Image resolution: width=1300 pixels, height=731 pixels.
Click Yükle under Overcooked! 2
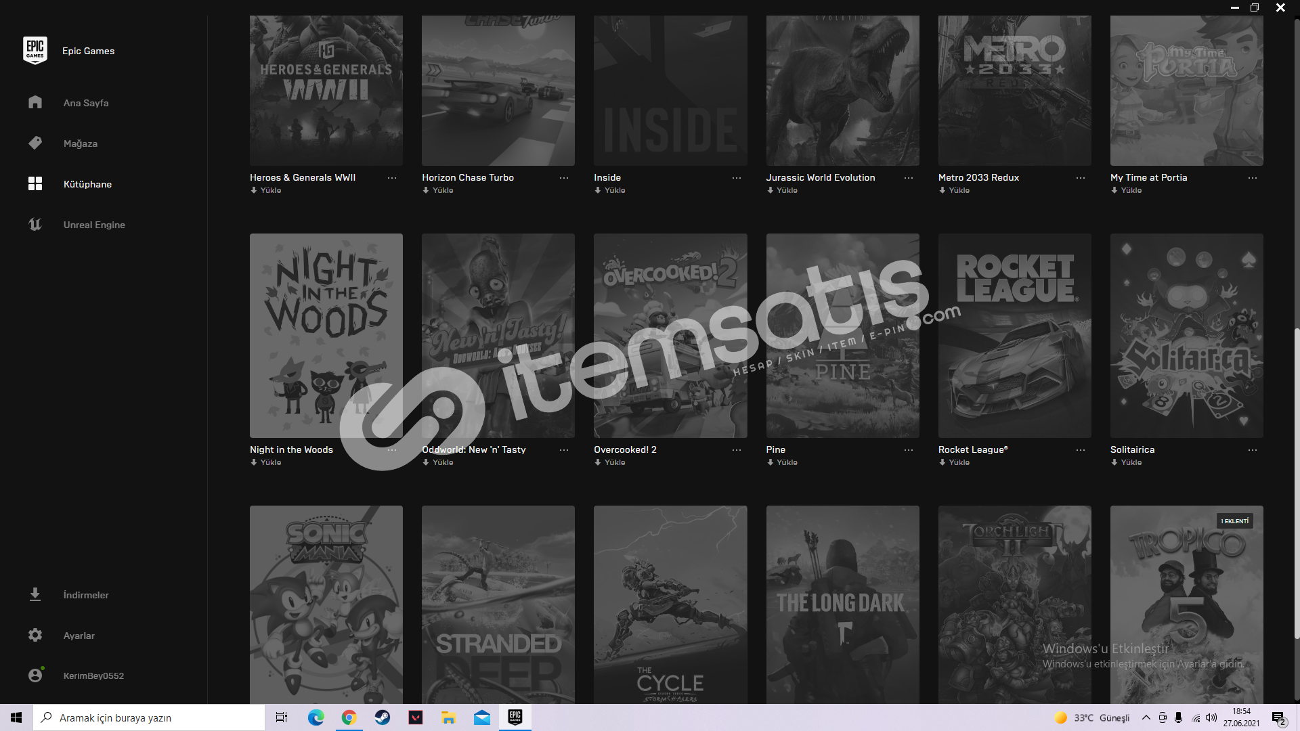tap(609, 462)
